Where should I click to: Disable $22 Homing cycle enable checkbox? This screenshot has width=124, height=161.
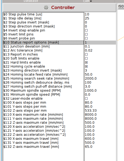[86, 66]
